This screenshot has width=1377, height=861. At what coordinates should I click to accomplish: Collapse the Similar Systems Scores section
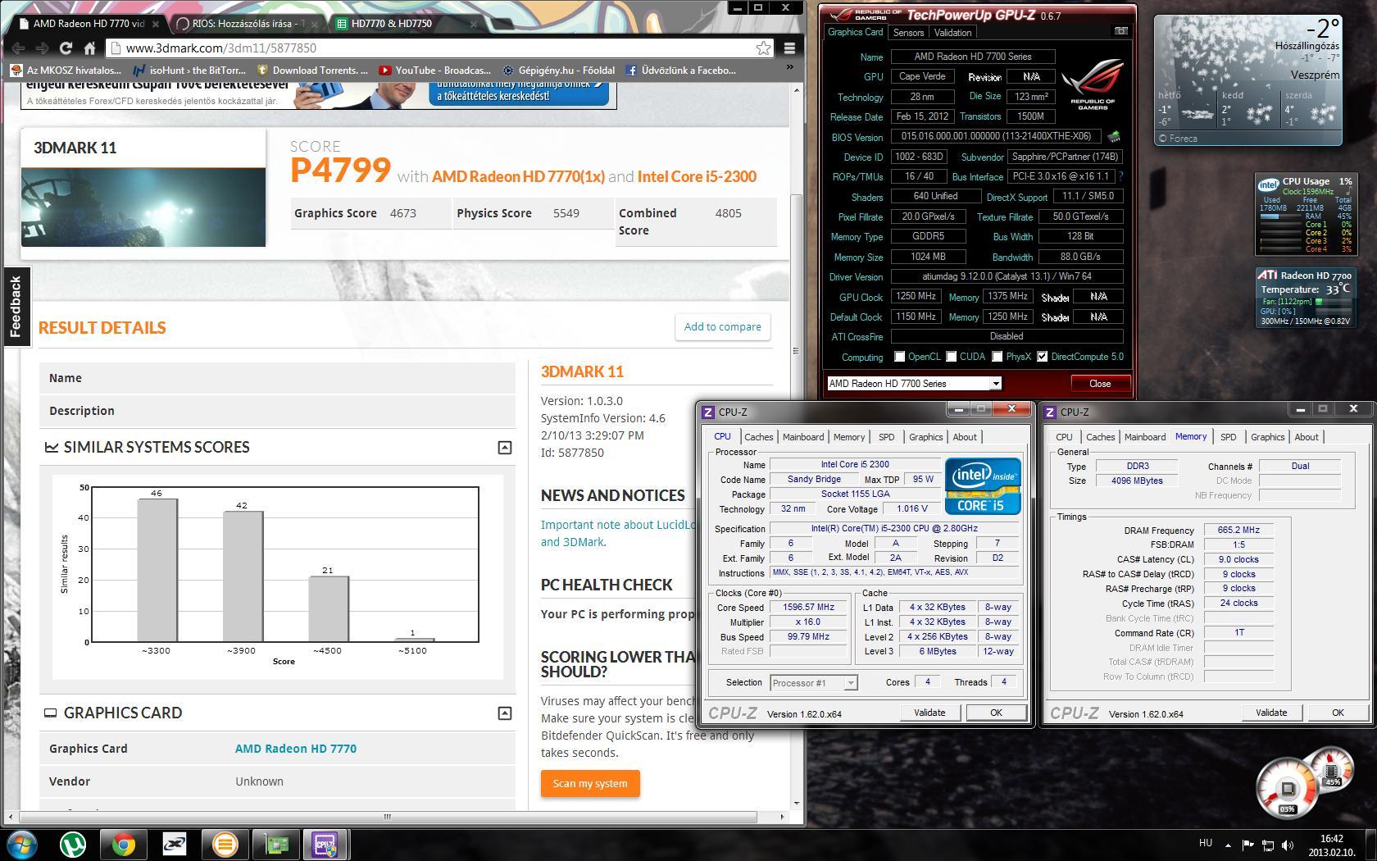(x=505, y=447)
